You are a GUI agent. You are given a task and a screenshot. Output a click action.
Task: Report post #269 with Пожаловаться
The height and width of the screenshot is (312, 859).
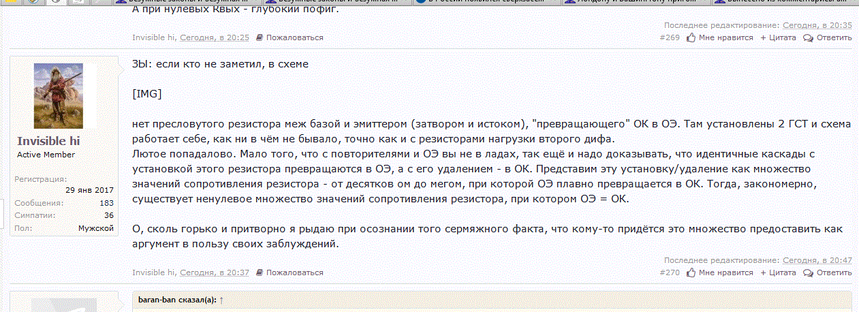(x=290, y=37)
